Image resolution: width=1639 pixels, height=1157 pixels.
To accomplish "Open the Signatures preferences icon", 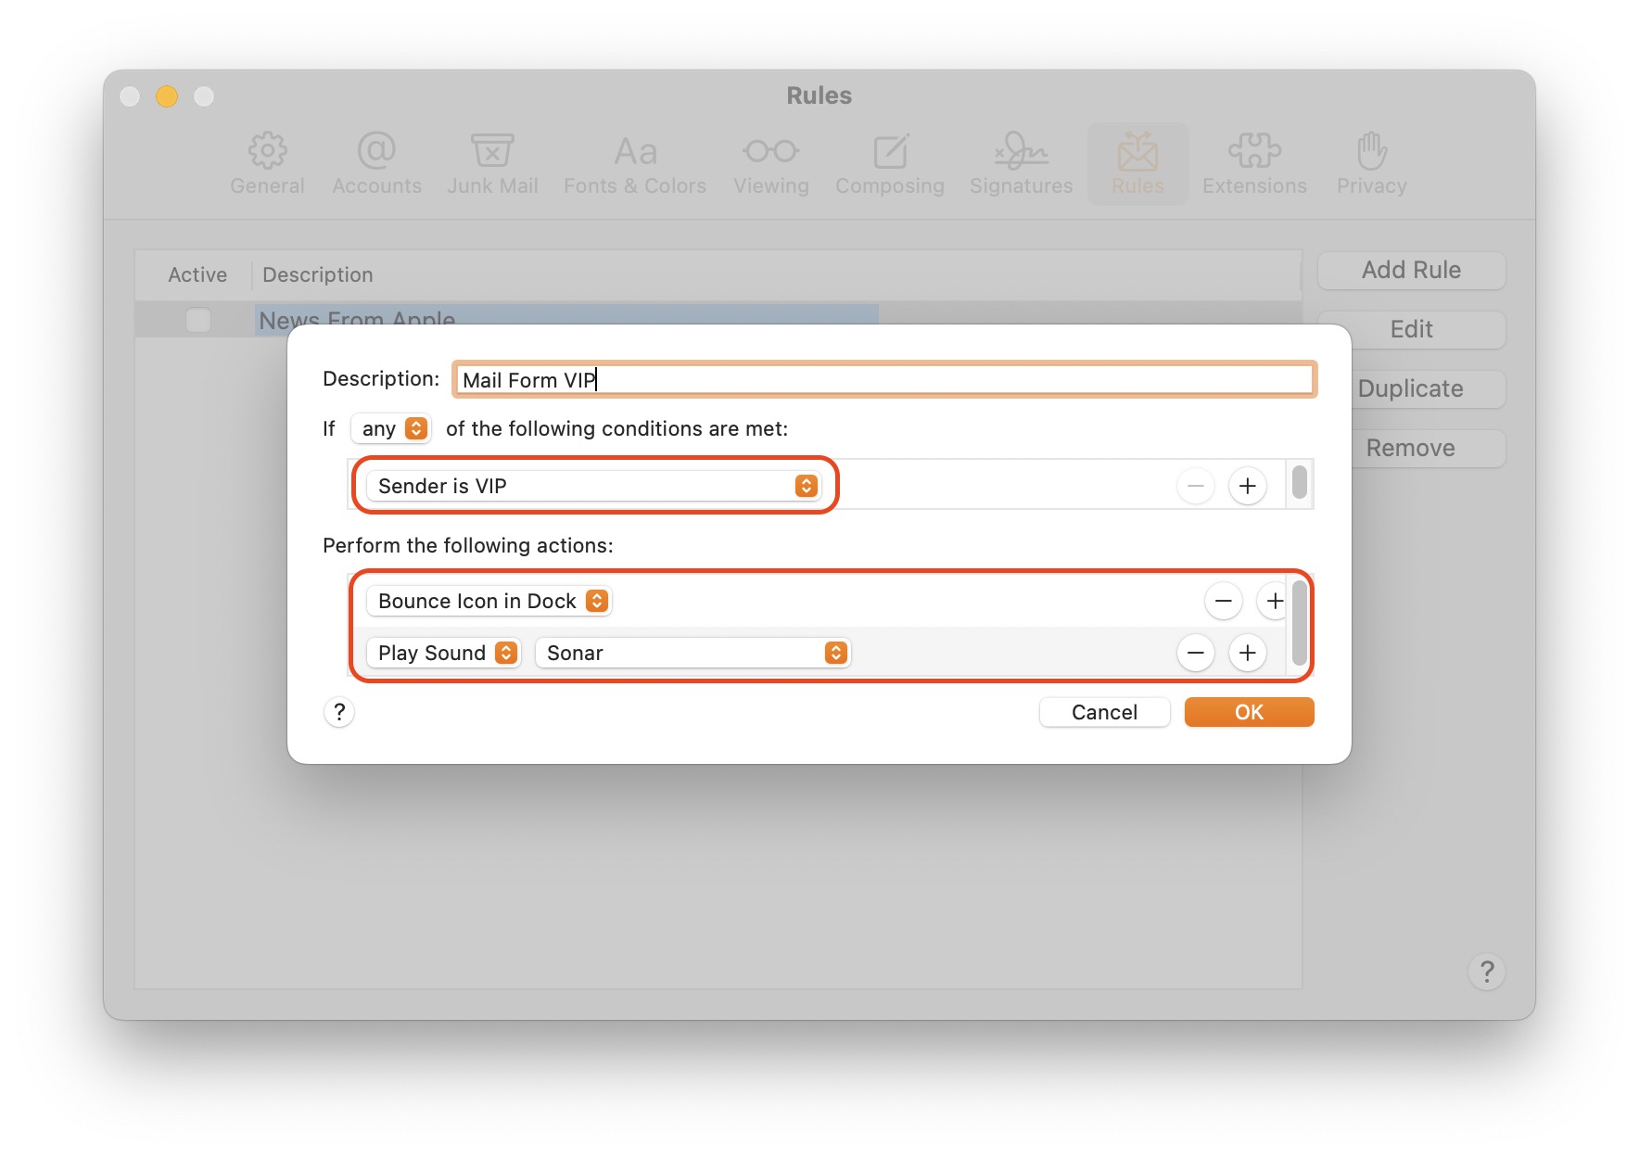I will pyautogui.click(x=1021, y=163).
